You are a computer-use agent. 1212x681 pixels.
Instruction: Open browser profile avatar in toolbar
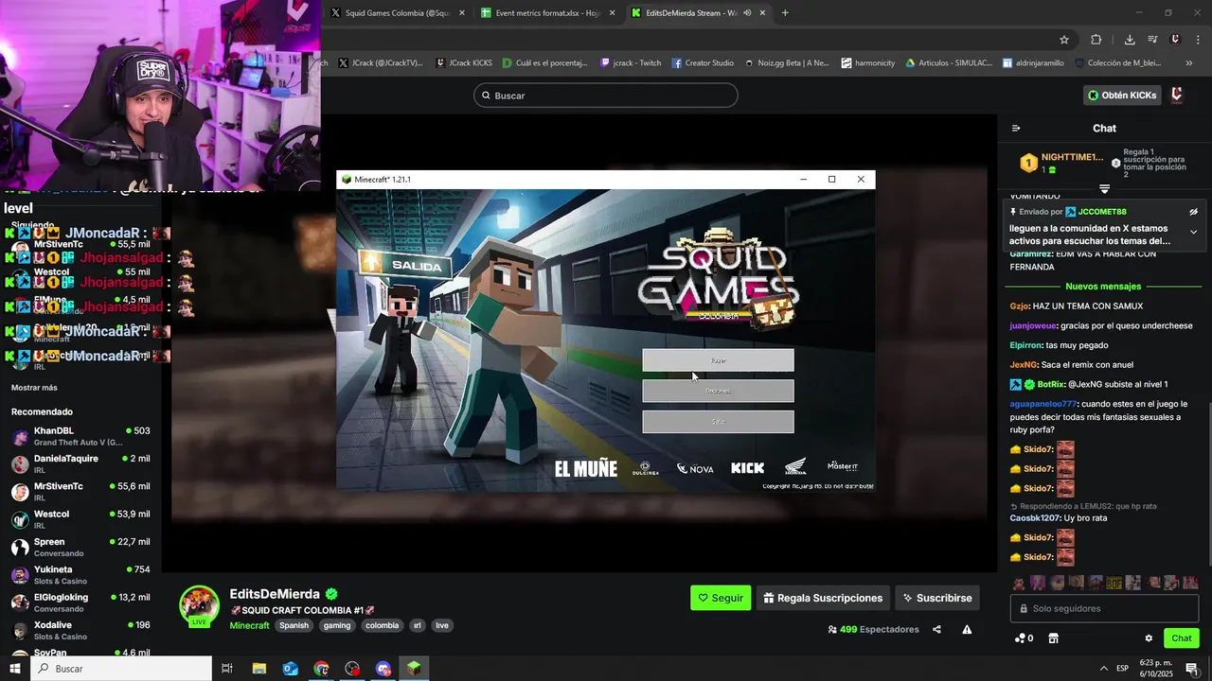click(x=1175, y=40)
